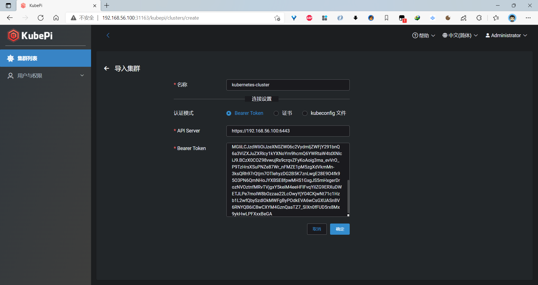This screenshot has height=285, width=538.
Task: Select the KubePi browser tab
Action: pos(59,6)
